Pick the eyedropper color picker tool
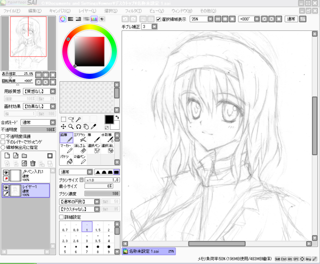320x264 pixels. [93, 127]
